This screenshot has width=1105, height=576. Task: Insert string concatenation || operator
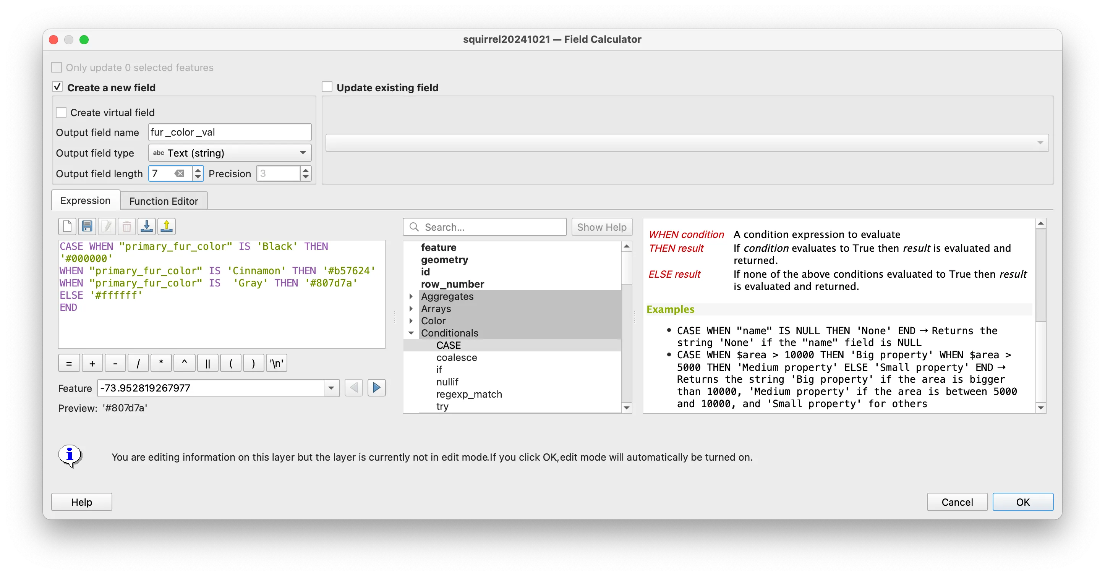point(207,364)
